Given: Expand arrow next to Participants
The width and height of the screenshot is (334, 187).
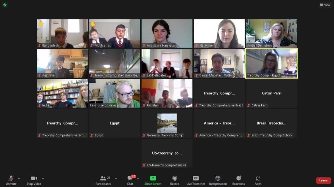Looking at the screenshot, I should click(116, 178).
